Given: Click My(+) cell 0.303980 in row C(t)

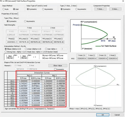Looking at the screenshot, I should [36, 101].
